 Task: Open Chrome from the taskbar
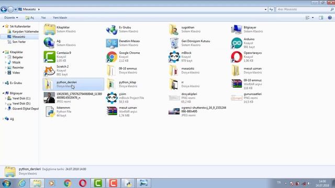click(68, 183)
